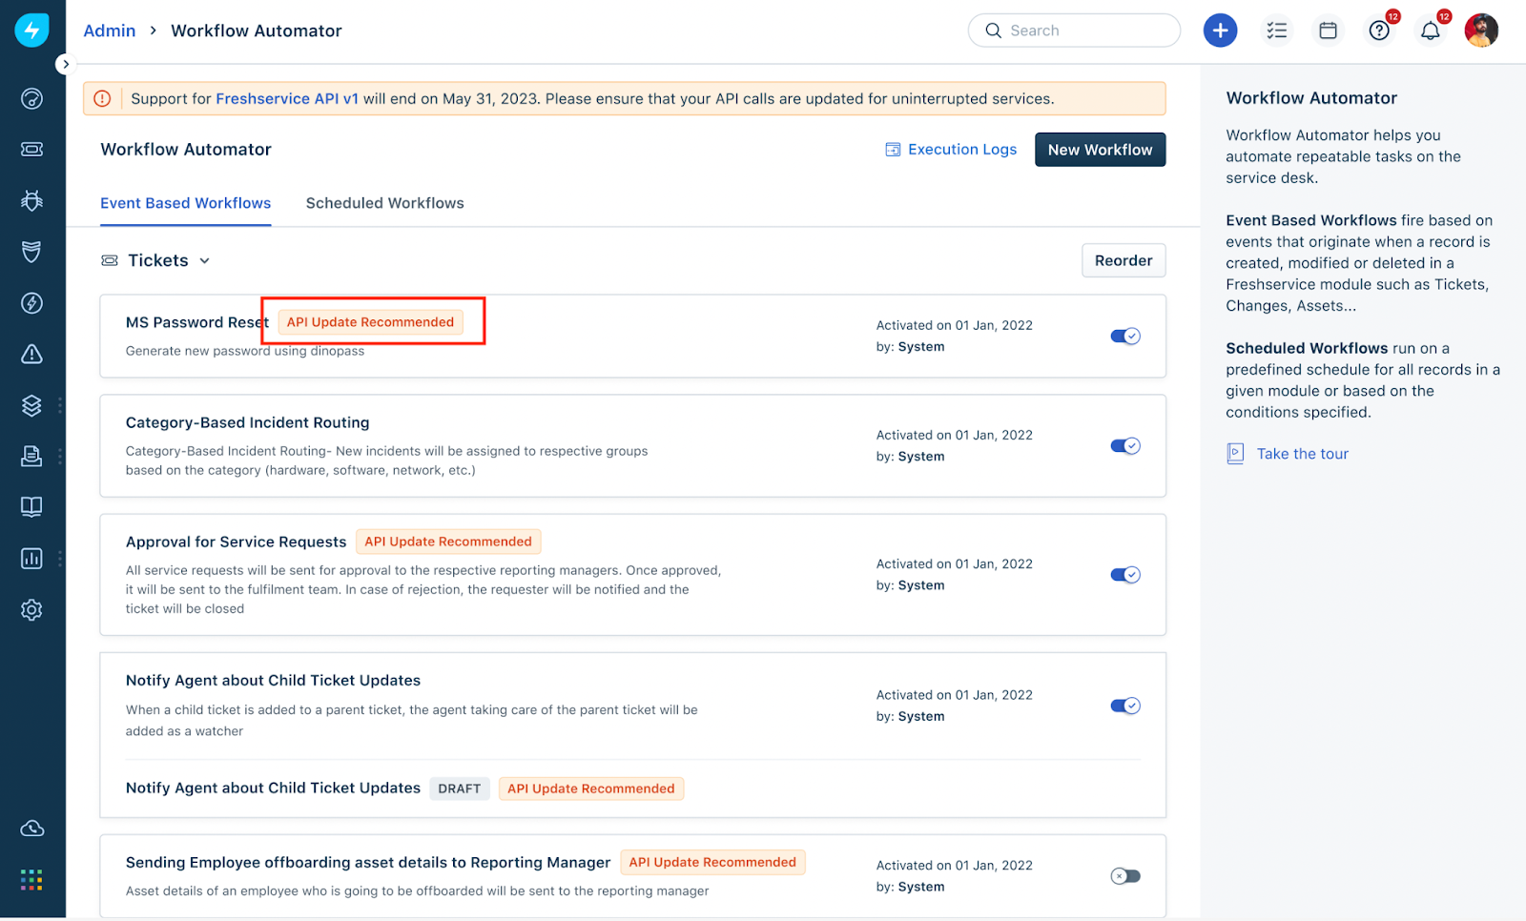Open the user profile avatar
Viewport: 1526px width, 921px height.
point(1481,31)
